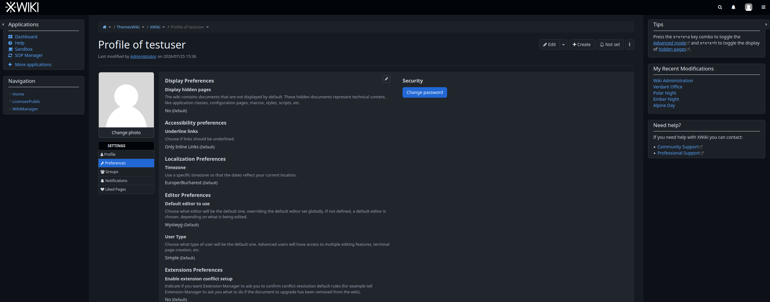Expand the WikiManager tree node
Image resolution: width=770 pixels, height=302 pixels.
pos(10,109)
